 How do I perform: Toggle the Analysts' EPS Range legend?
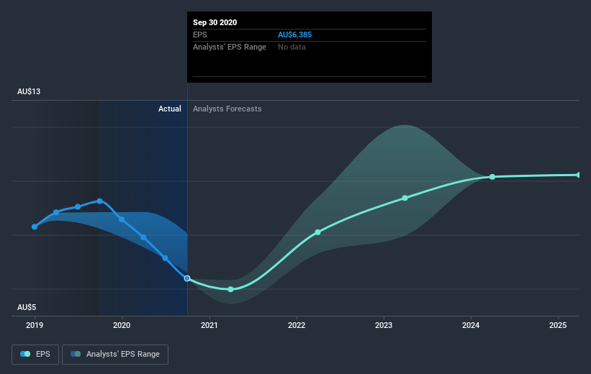pos(115,354)
